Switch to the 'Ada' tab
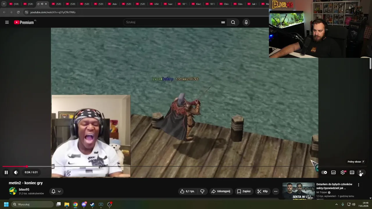The image size is (372, 209). pyautogui.click(x=112, y=4)
